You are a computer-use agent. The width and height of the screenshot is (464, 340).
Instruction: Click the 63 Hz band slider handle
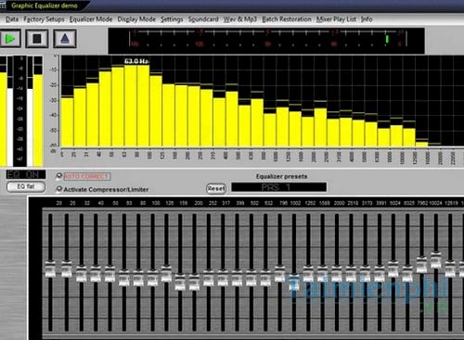pos(124,278)
